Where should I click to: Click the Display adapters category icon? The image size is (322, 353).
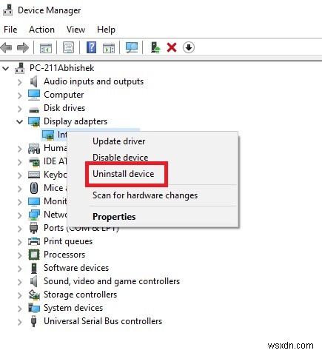tap(34, 121)
